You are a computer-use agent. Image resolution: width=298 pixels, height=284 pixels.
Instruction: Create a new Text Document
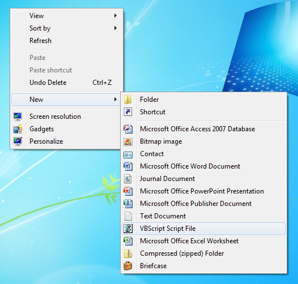[x=204, y=216]
